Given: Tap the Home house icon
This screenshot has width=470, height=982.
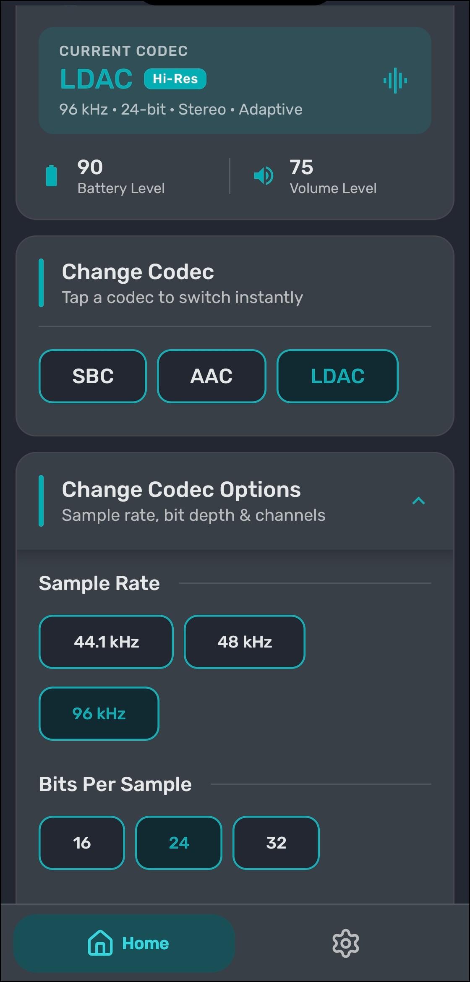Looking at the screenshot, I should [100, 943].
